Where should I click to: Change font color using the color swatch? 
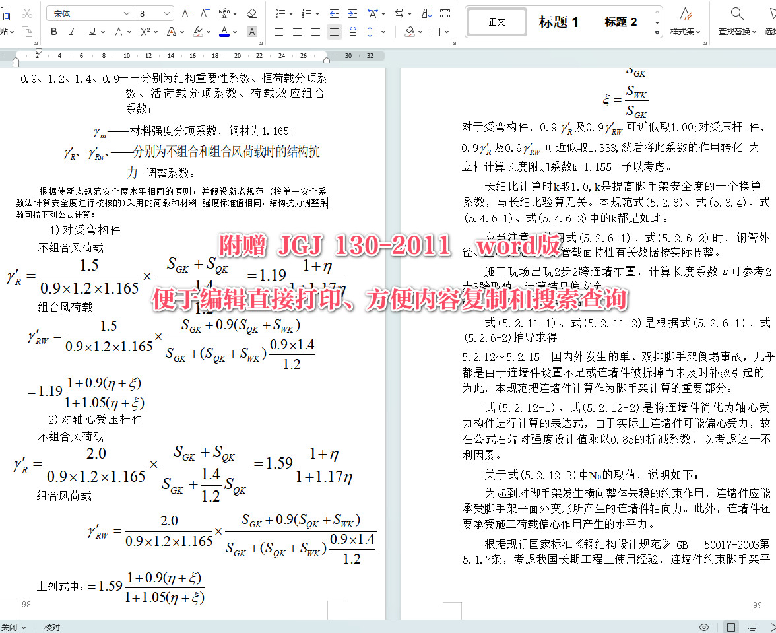coord(225,31)
